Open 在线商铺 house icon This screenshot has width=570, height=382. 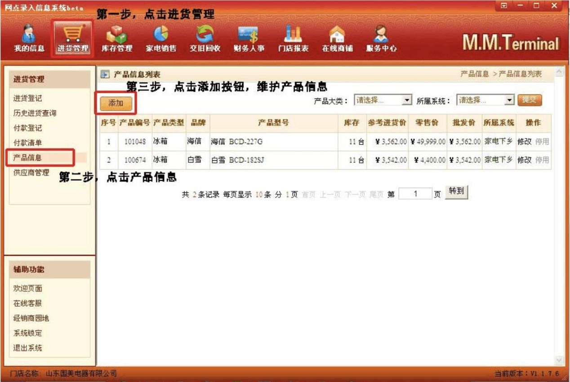[337, 39]
